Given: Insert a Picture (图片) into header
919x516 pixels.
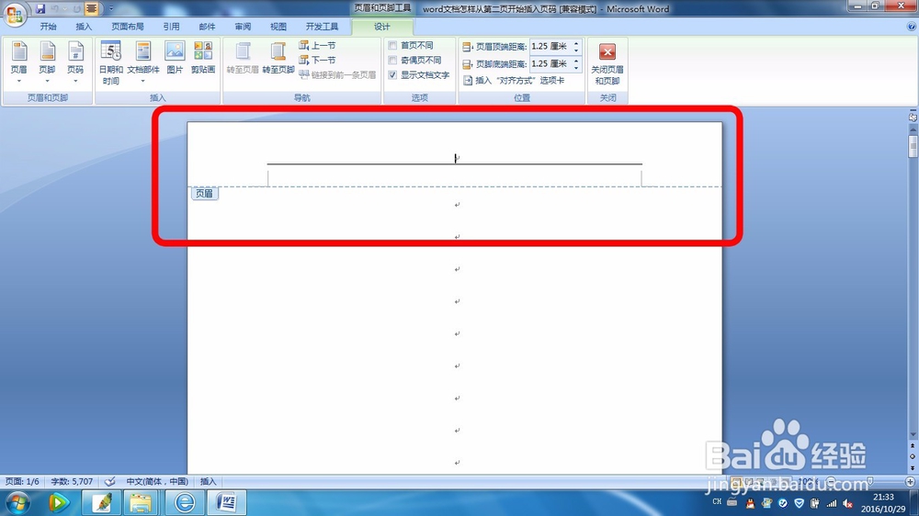Looking at the screenshot, I should coord(175,58).
